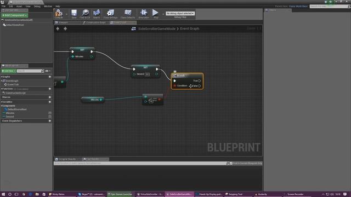
Task: Select the SideScrollerGameMode(self) component
Action: point(19,20)
